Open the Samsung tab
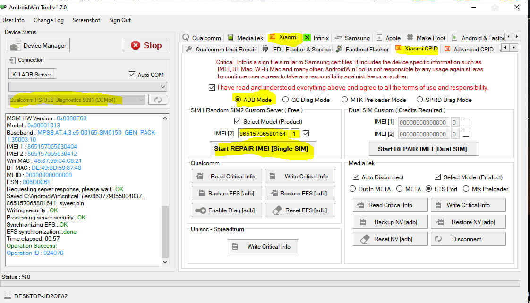The height and width of the screenshot is (303, 530). (352, 38)
